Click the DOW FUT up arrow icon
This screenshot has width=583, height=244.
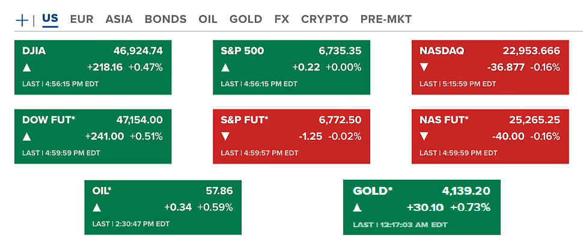pyautogui.click(x=26, y=136)
